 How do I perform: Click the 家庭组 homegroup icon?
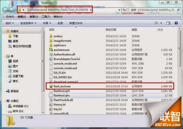point(8,91)
